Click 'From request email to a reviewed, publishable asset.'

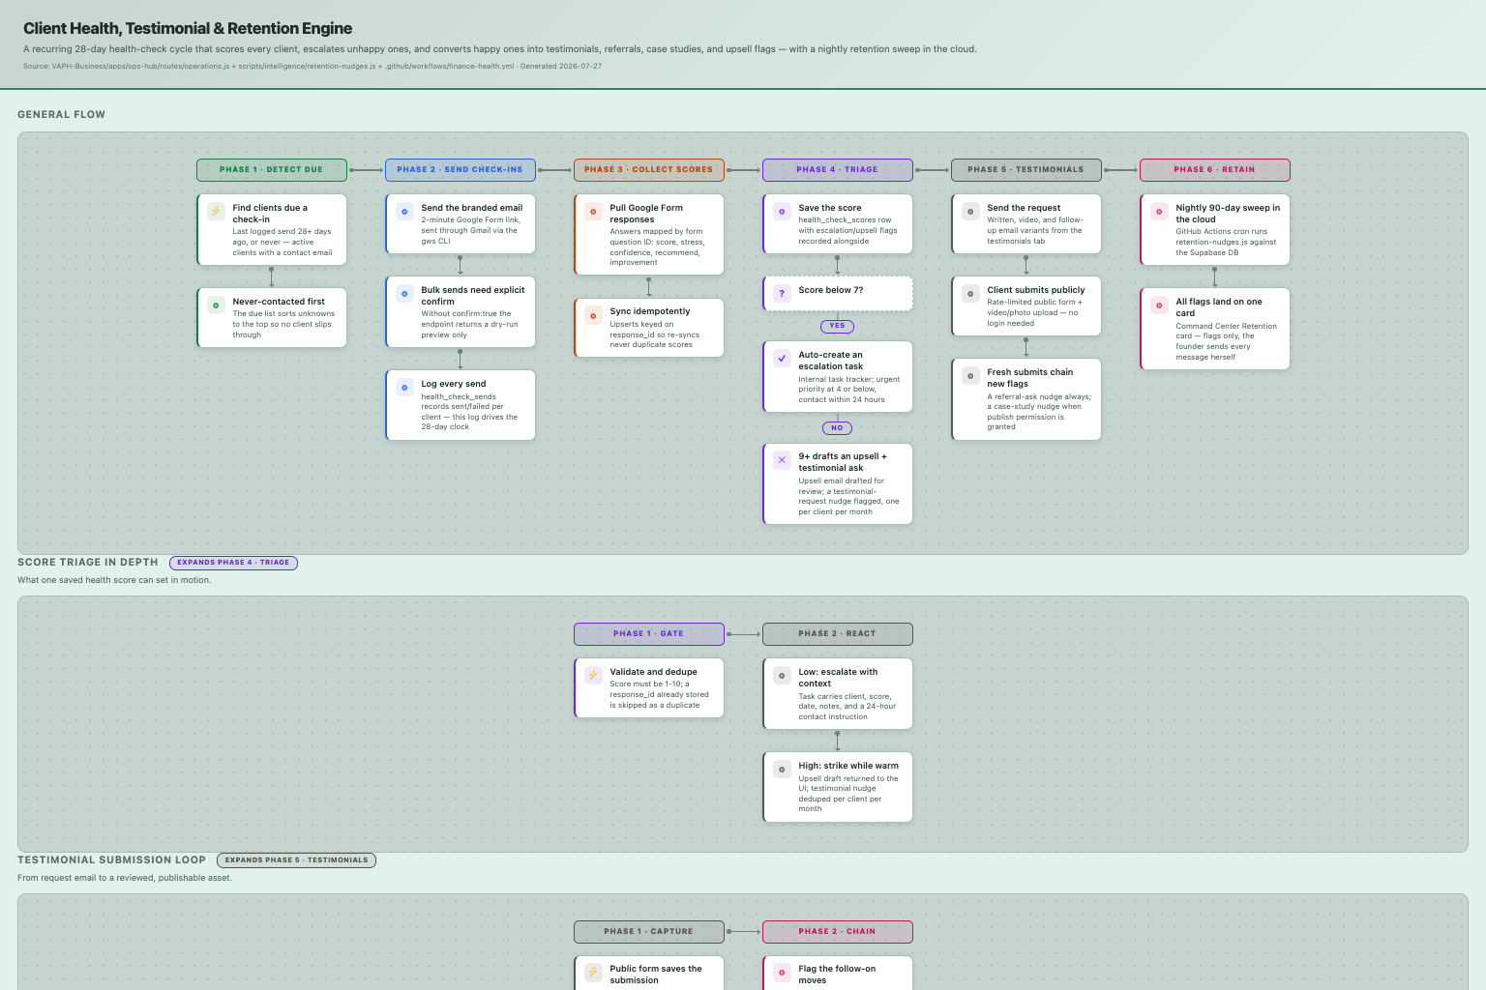[125, 878]
